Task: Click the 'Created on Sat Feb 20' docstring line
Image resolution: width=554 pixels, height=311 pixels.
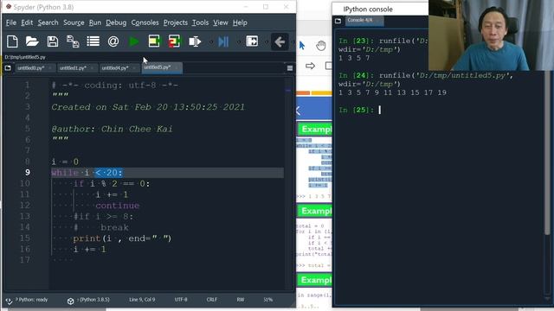Action: tap(148, 107)
